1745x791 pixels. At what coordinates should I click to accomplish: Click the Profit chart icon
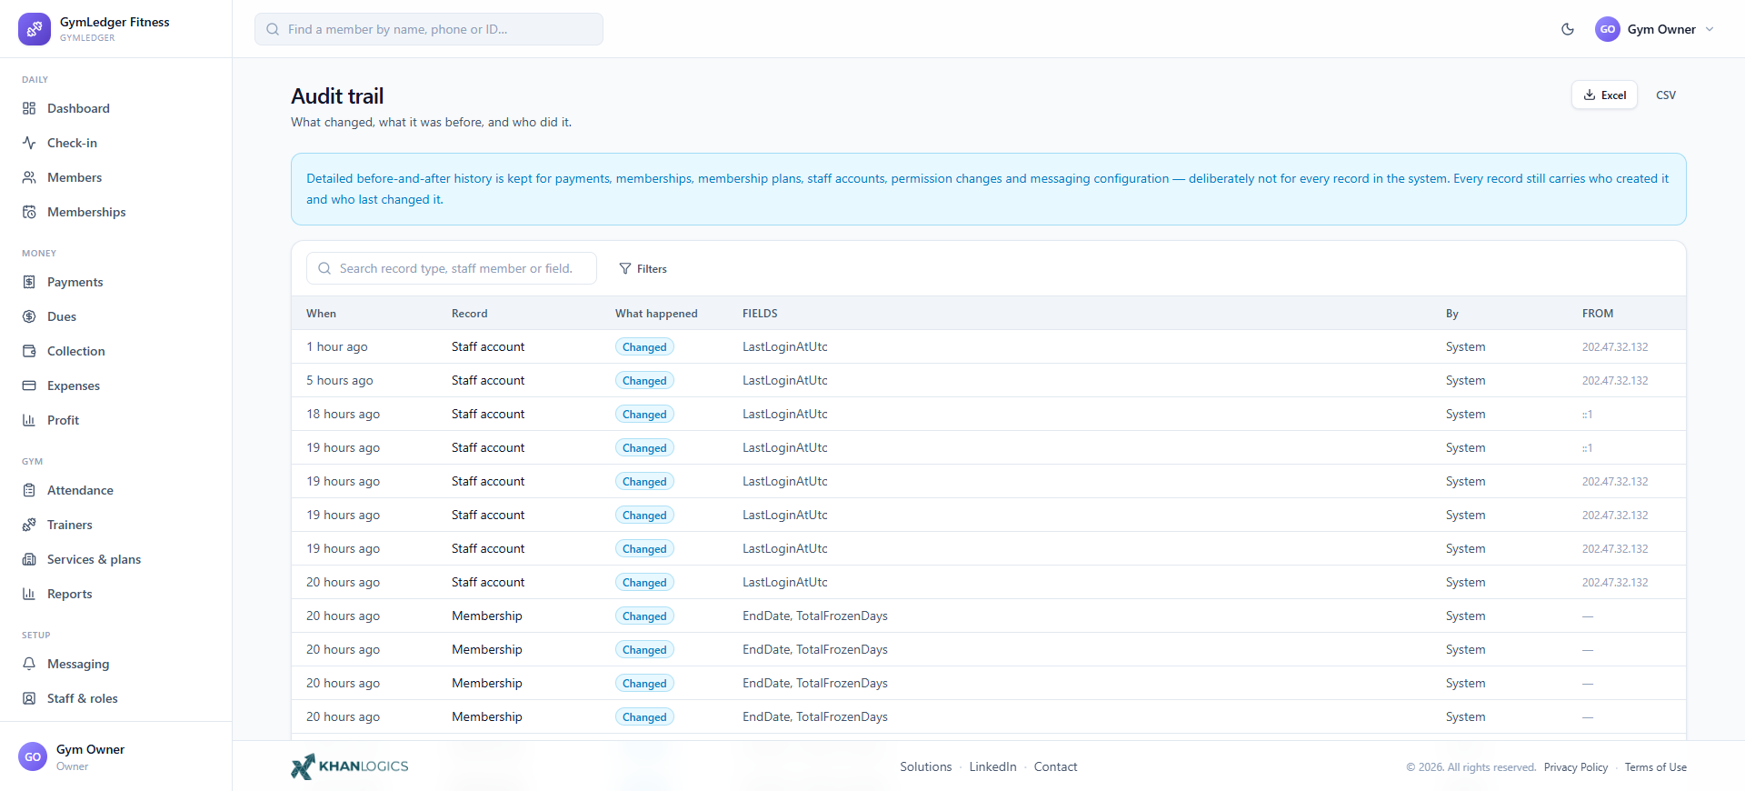coord(29,420)
